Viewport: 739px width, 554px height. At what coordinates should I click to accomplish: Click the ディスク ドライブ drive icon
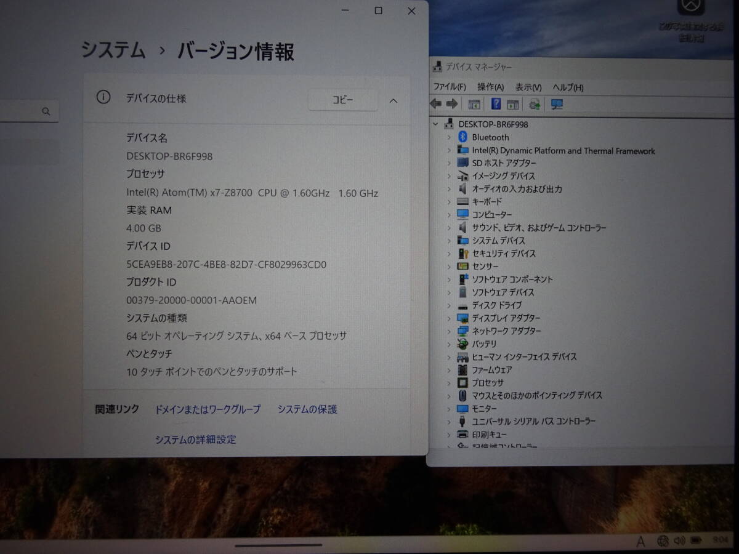[463, 305]
